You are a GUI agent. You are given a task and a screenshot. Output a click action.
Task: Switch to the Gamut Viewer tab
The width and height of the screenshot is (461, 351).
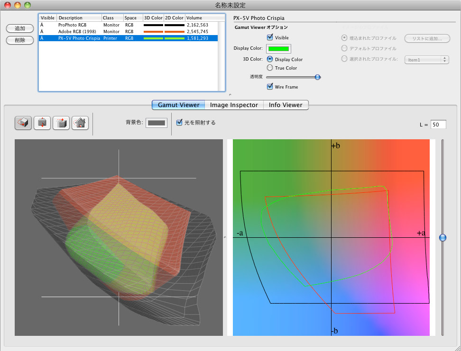click(178, 105)
